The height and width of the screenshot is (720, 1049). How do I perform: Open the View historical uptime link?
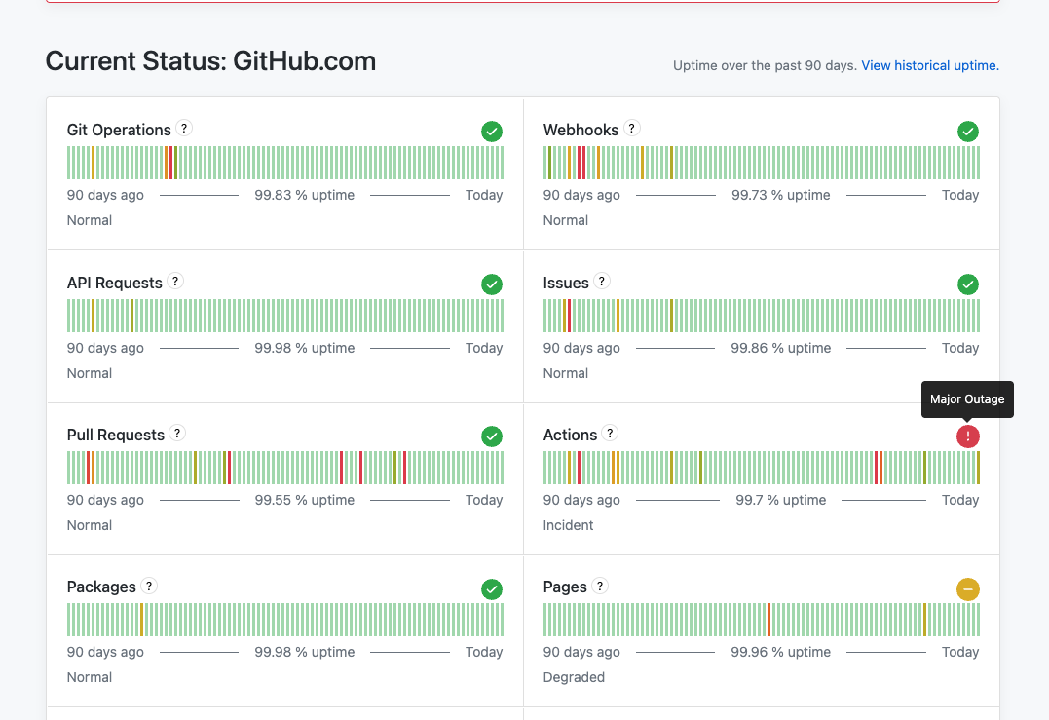(x=930, y=65)
